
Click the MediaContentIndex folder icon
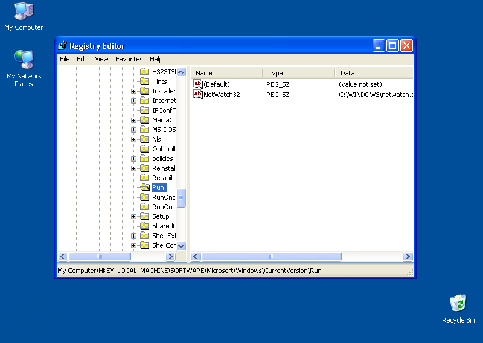point(144,120)
